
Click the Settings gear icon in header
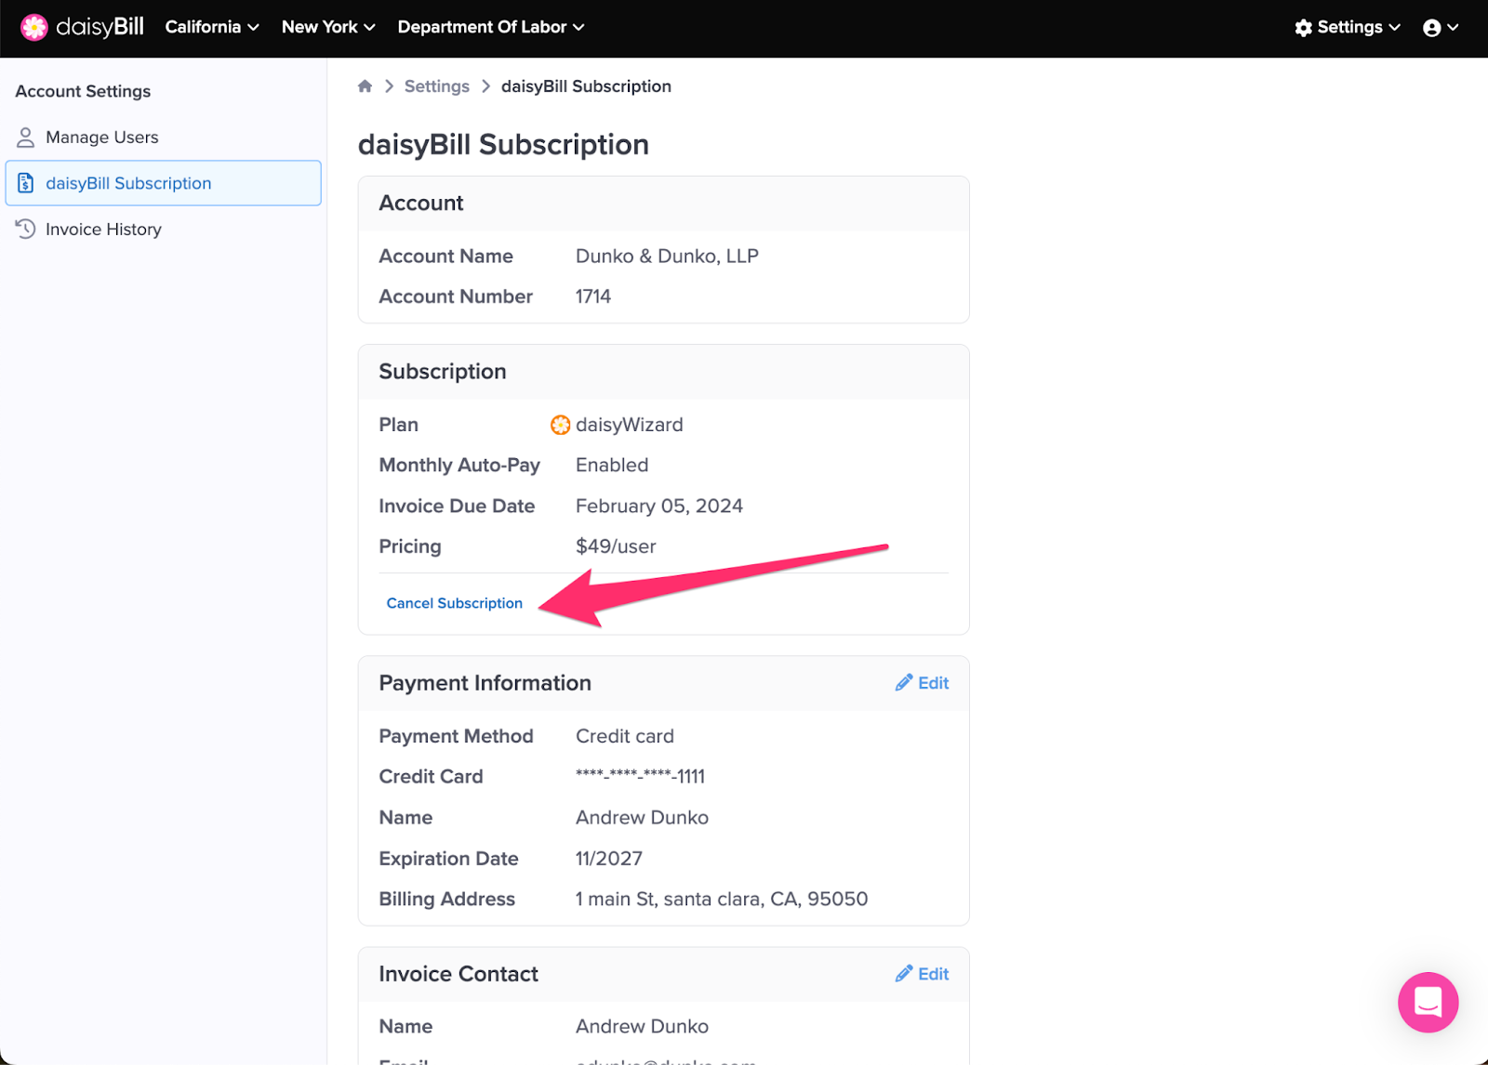pos(1303,28)
